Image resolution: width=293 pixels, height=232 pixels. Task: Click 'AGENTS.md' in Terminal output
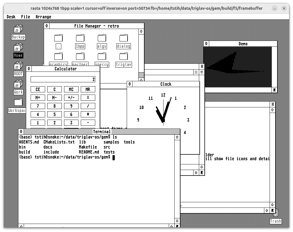[x=29, y=142]
